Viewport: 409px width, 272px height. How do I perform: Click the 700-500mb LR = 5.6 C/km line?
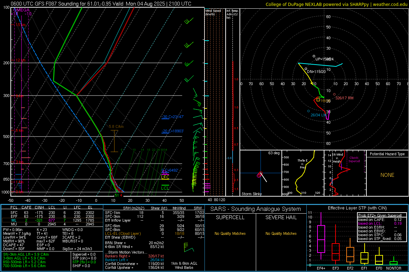[24, 266]
